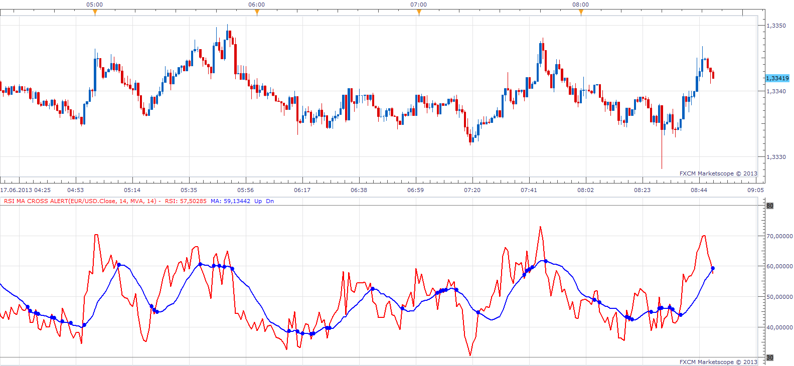Click the orange marker under 05:00
Screen dimensions: 794x366
click(95, 13)
